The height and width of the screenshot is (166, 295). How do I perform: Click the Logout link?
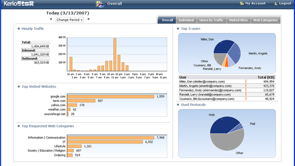coord(285,4)
